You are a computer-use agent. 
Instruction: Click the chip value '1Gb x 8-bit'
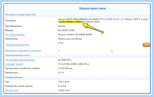point(64,82)
